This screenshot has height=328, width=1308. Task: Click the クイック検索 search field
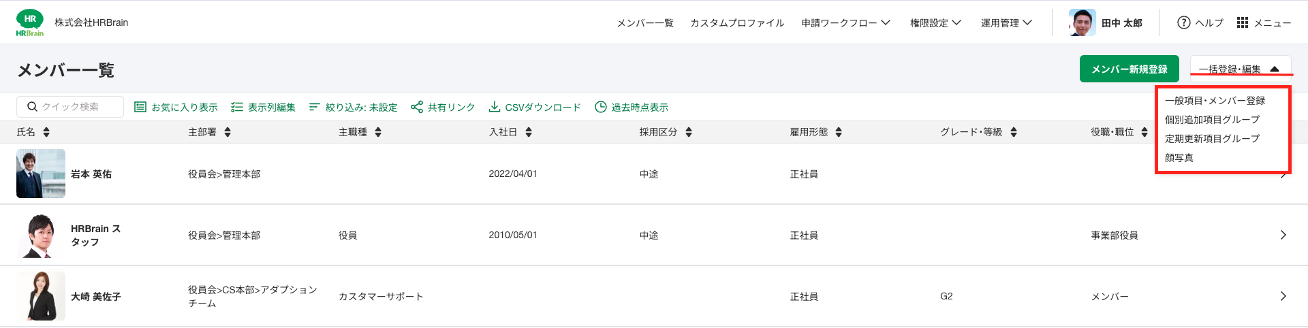[70, 107]
